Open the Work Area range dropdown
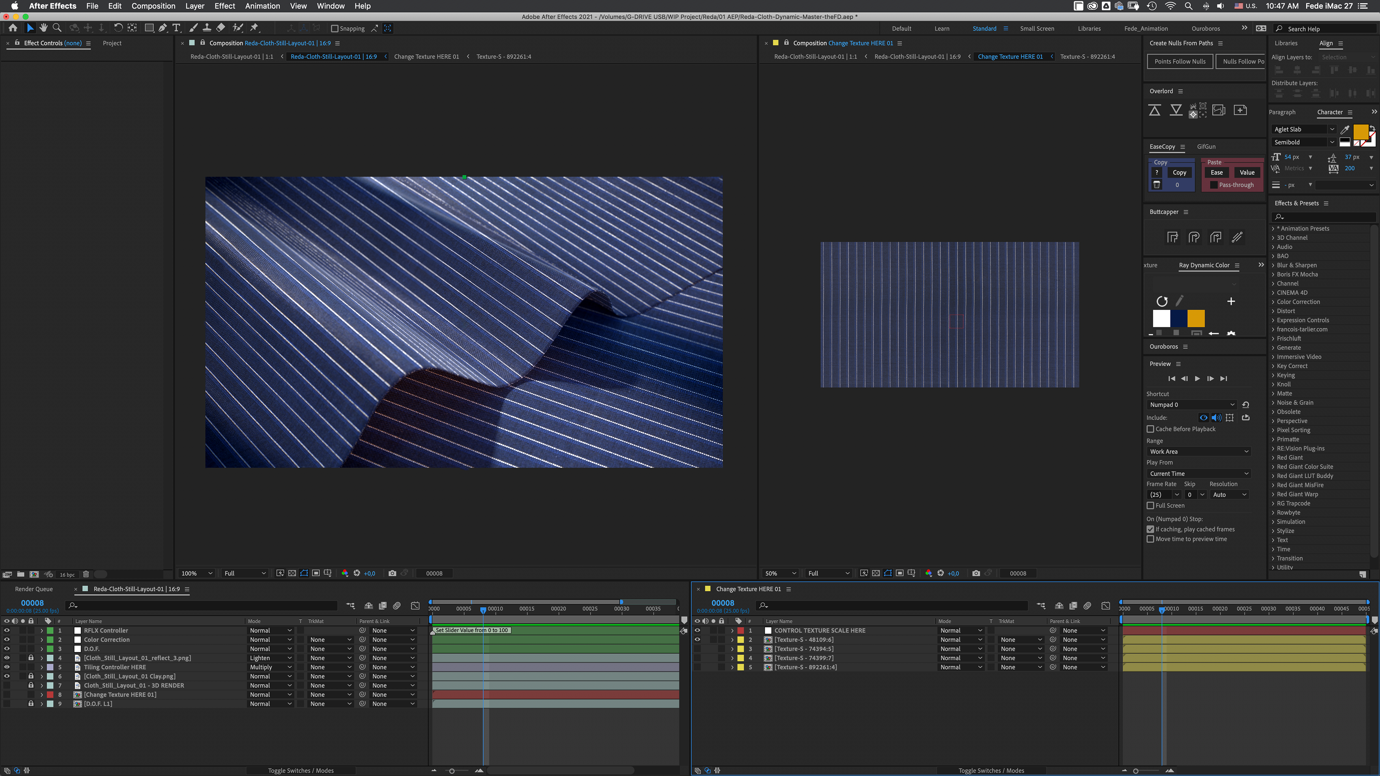This screenshot has width=1380, height=776. (1199, 452)
